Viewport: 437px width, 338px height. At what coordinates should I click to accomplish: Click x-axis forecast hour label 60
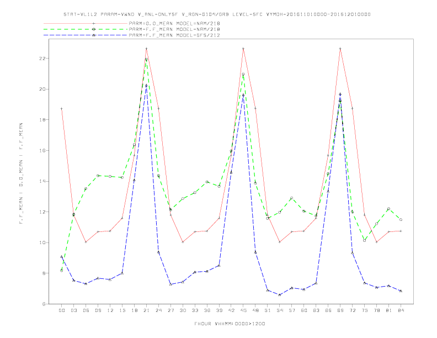pos(304,310)
